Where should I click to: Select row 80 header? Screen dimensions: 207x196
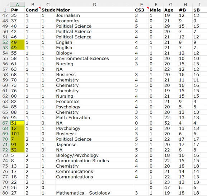5,193
